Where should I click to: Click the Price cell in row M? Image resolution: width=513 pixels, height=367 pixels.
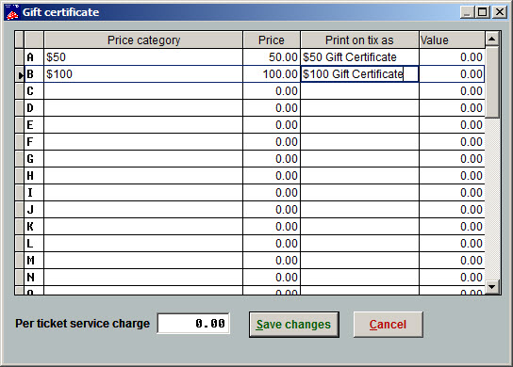pos(272,261)
